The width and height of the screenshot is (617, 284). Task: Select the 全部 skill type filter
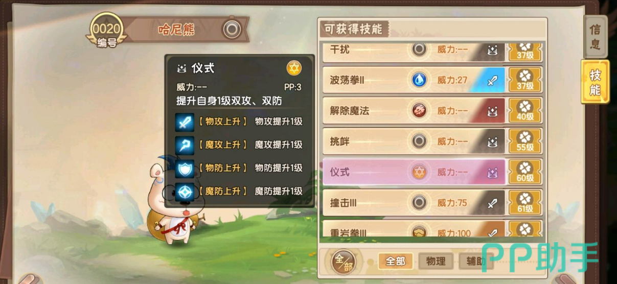tap(396, 262)
